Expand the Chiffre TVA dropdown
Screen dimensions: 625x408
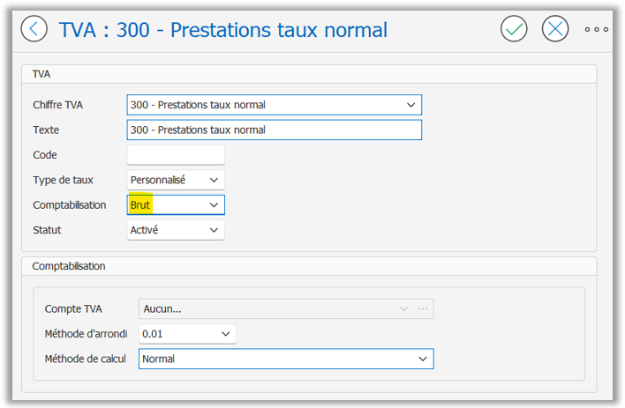[275, 105]
